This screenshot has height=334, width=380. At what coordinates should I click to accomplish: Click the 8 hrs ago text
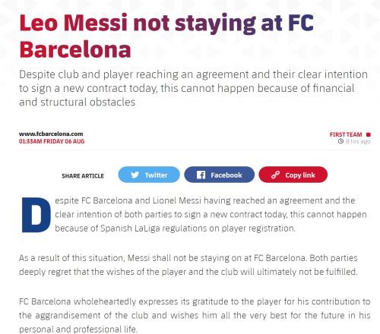pos(358,141)
